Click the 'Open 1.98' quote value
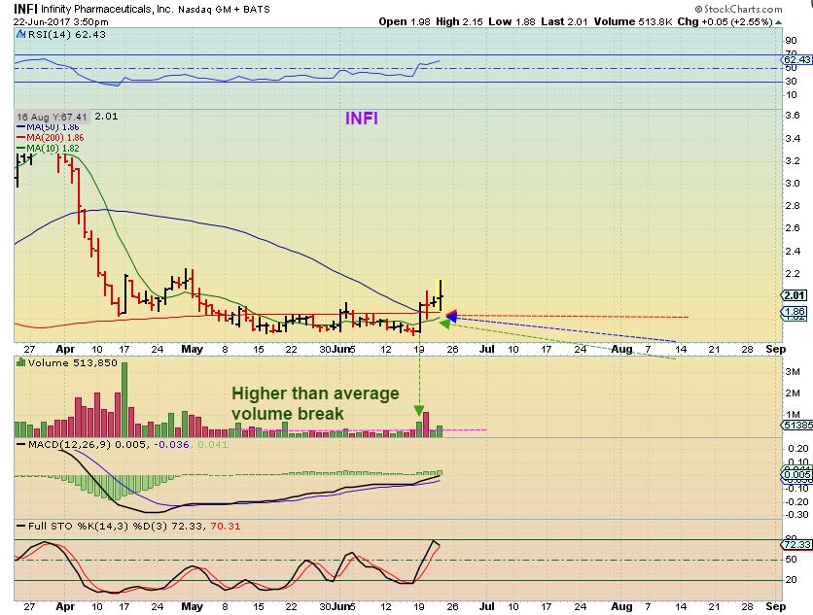 point(405,21)
